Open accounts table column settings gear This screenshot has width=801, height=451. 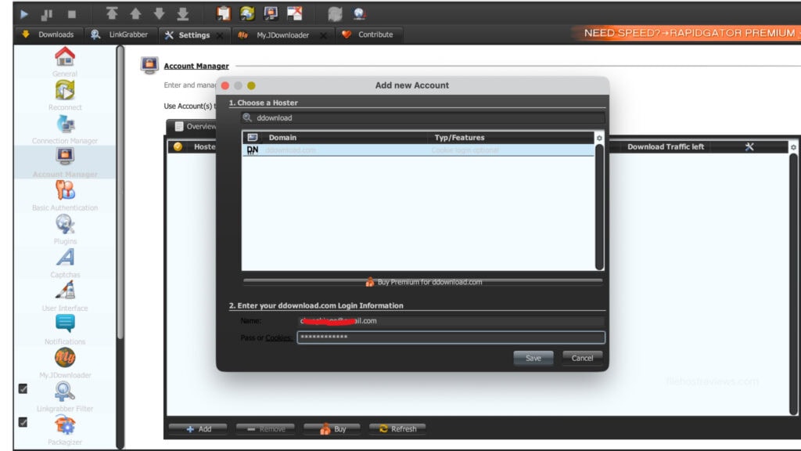(793, 147)
